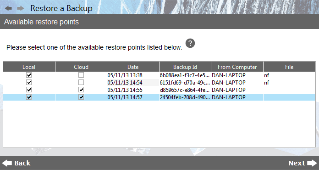Sort by the Date column header
The image size is (319, 170).
pyautogui.click(x=133, y=67)
